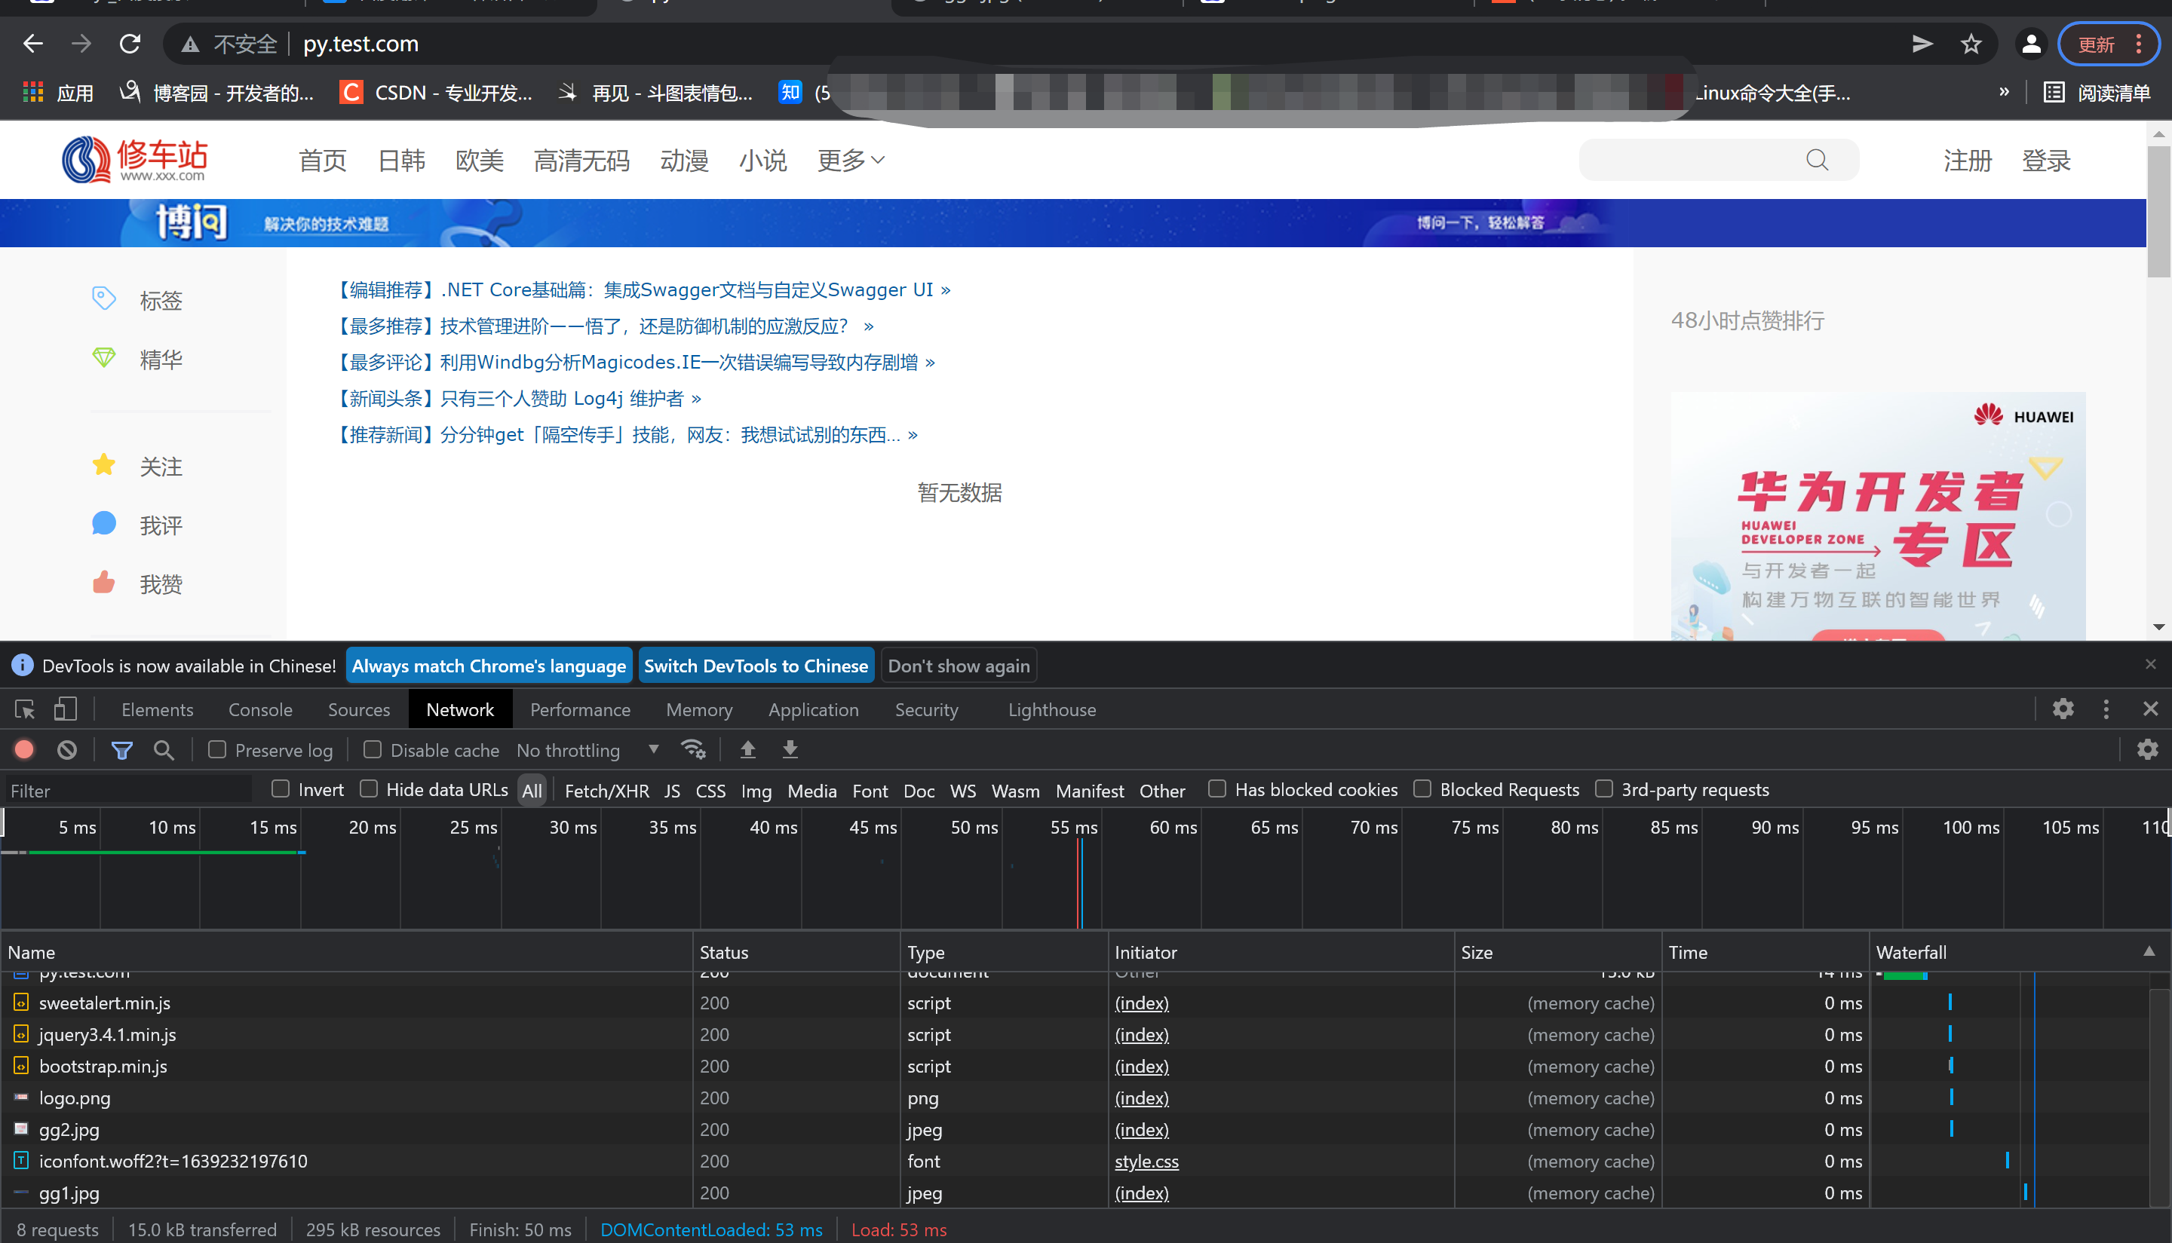Click the 我赞 thumbs-up icon
Viewport: 2172px width, 1243px height.
pos(103,582)
